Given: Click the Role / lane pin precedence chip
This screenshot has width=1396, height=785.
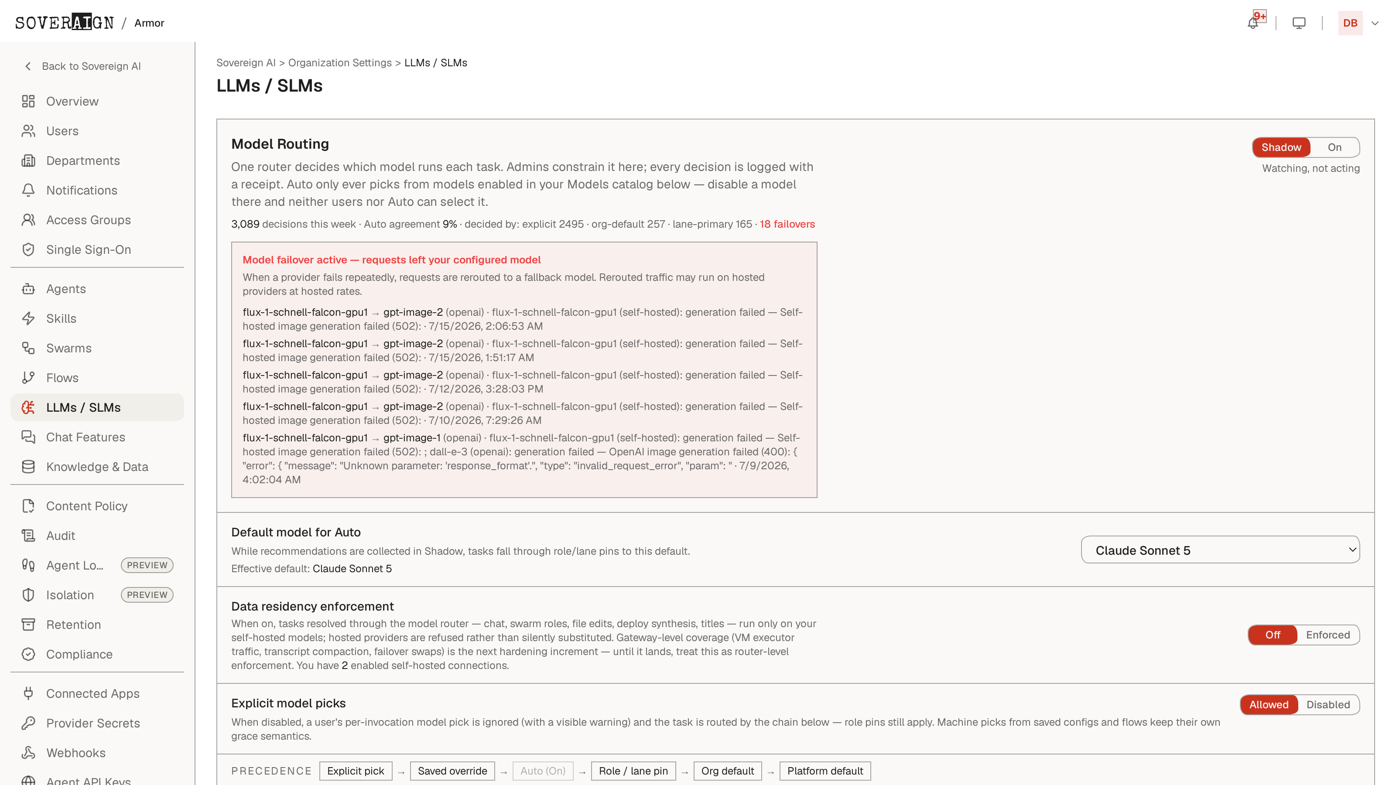Looking at the screenshot, I should 633,771.
